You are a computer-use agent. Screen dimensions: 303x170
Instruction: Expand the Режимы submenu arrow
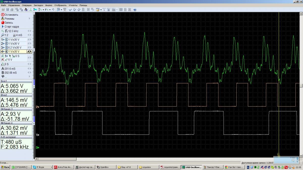click(x=29, y=19)
